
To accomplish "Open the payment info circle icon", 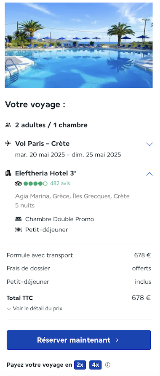I will tap(108, 365).
